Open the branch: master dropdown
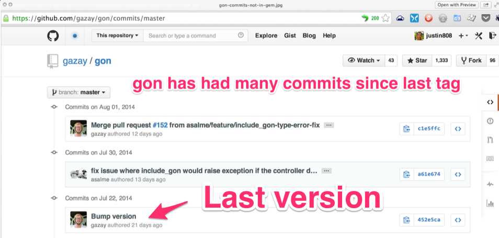The width and height of the screenshot is (499, 238). point(78,92)
